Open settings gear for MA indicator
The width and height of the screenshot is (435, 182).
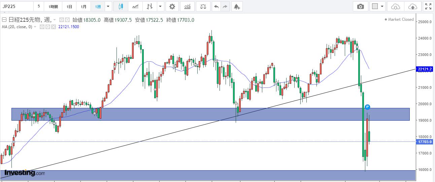pos(48,27)
